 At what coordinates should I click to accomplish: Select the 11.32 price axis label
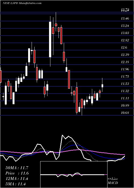coord(125,91)
